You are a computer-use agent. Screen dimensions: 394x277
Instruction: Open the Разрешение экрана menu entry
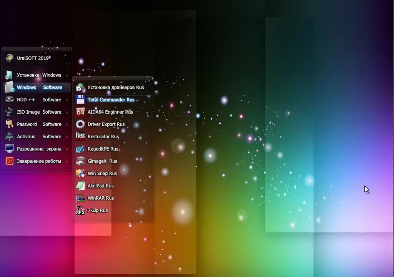(x=37, y=149)
